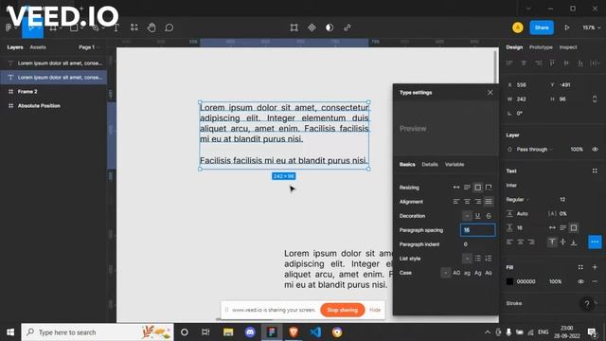Click the Stop sharing button

click(343, 310)
